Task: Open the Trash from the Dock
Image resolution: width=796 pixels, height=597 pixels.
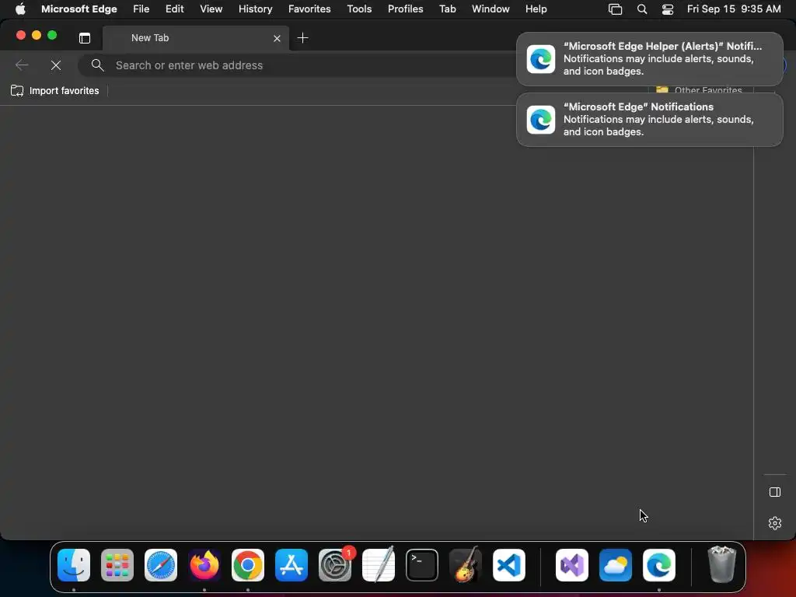Action: (x=722, y=565)
